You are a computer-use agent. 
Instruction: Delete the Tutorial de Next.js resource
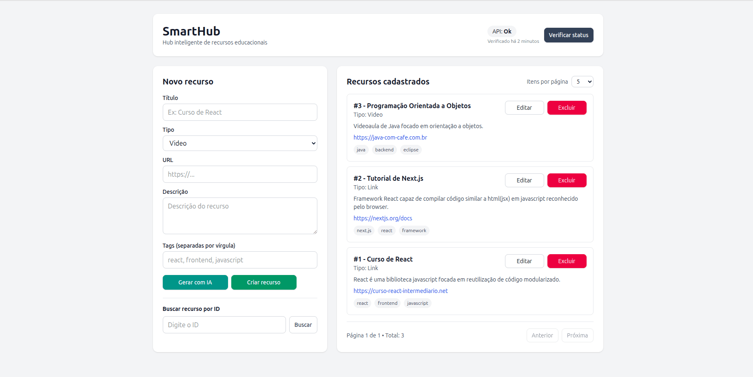[x=567, y=180]
